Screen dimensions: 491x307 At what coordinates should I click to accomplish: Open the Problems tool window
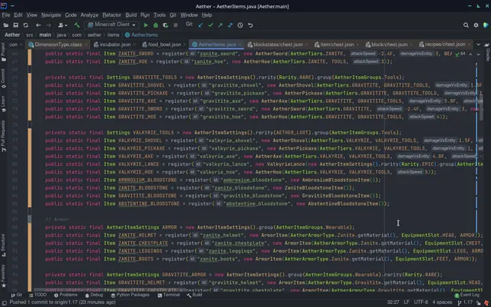(66, 295)
